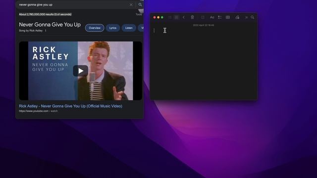Open search in the Notes window

(253, 17)
